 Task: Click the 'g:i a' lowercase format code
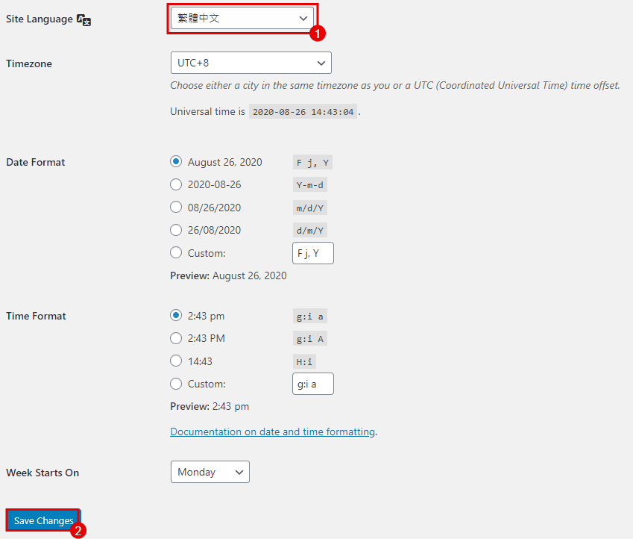click(310, 317)
